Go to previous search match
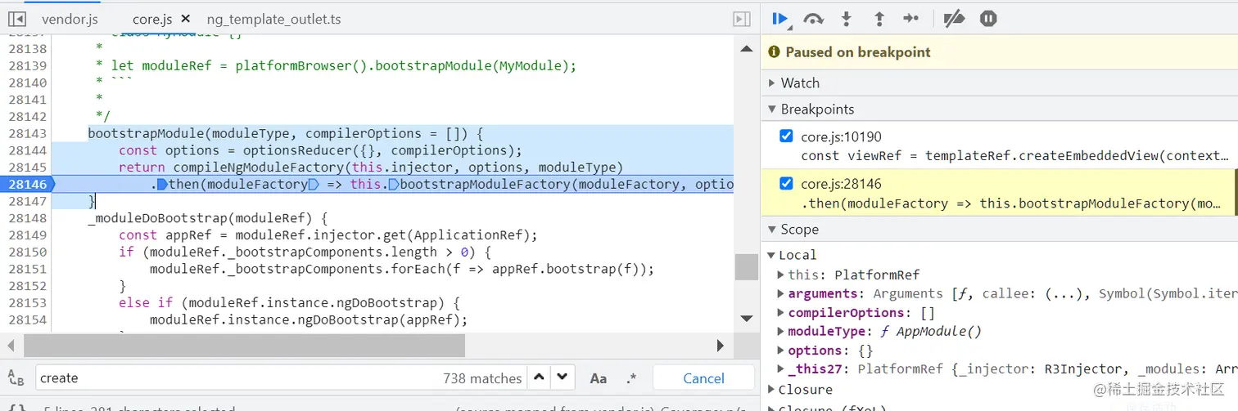 pos(538,377)
